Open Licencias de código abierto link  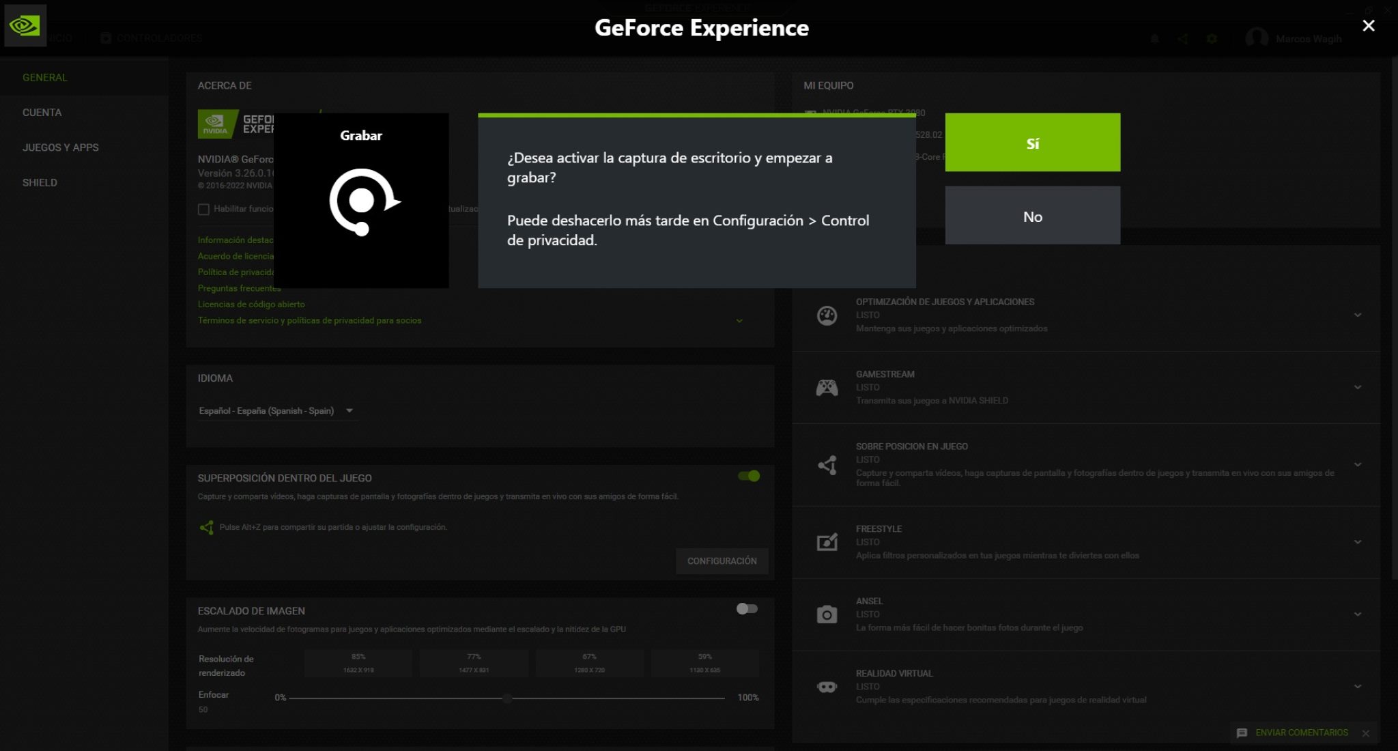(251, 304)
